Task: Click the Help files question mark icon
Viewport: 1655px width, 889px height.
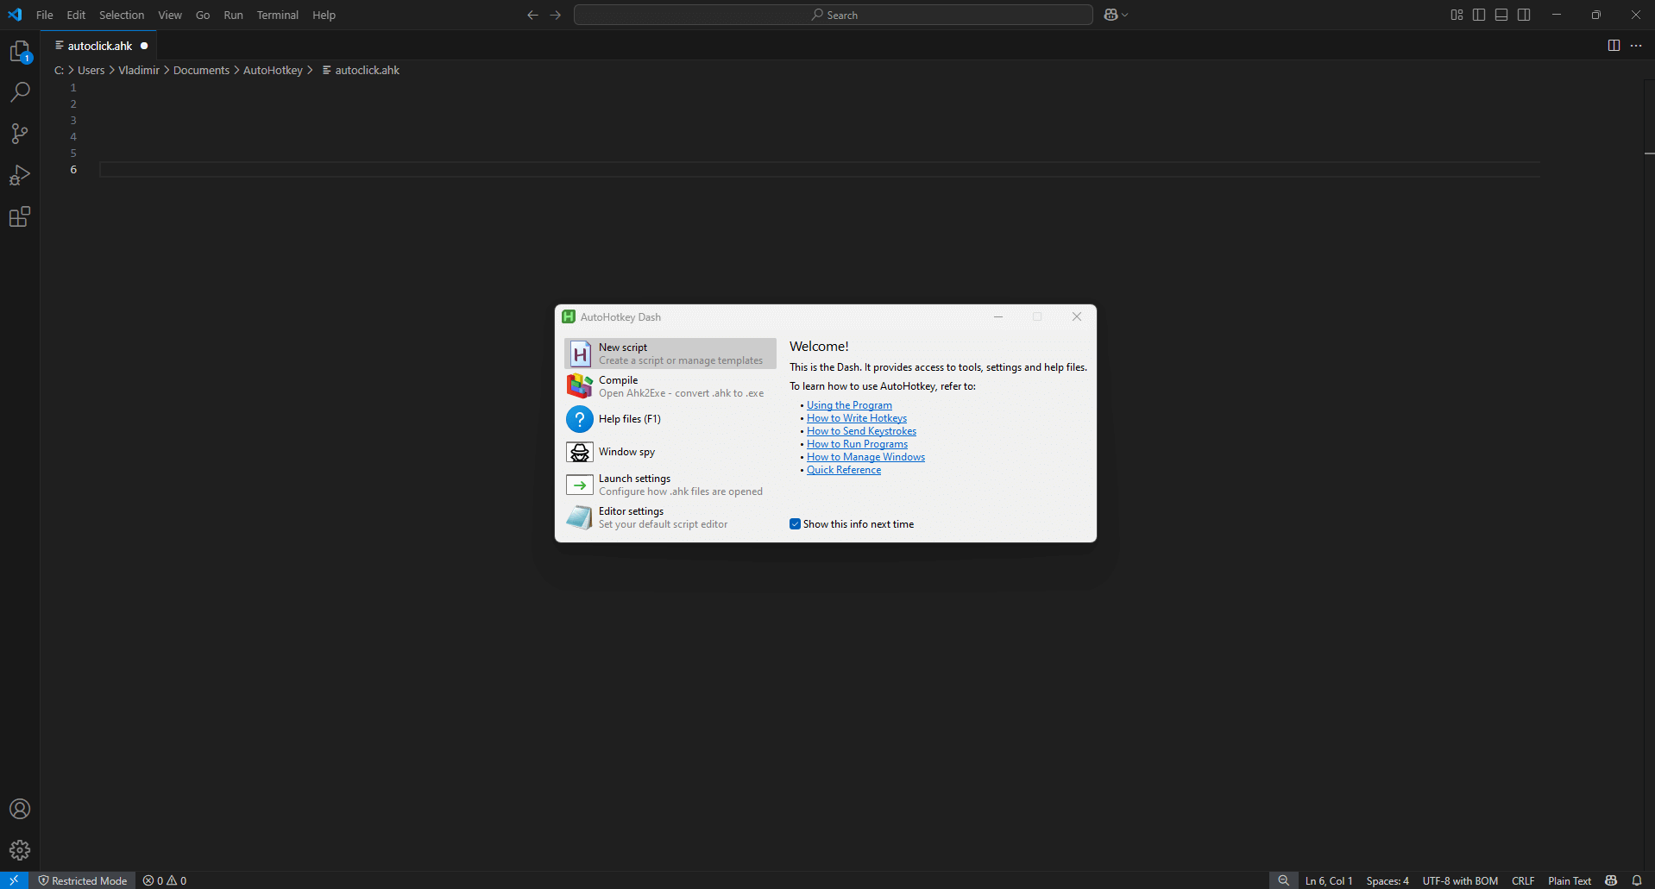Action: (580, 419)
